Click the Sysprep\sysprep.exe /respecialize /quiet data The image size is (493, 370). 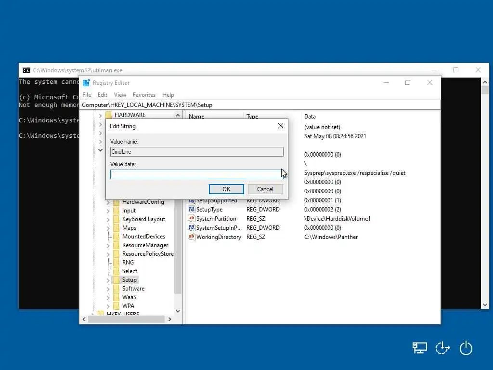[x=355, y=173]
